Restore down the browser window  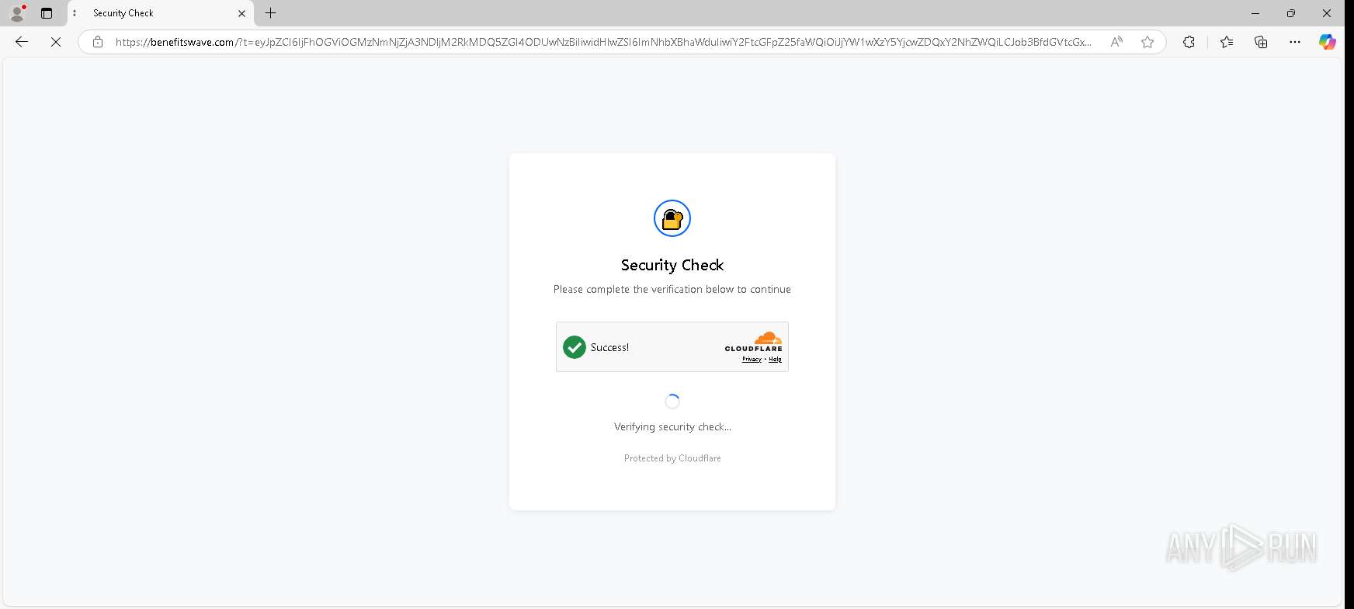[1291, 13]
